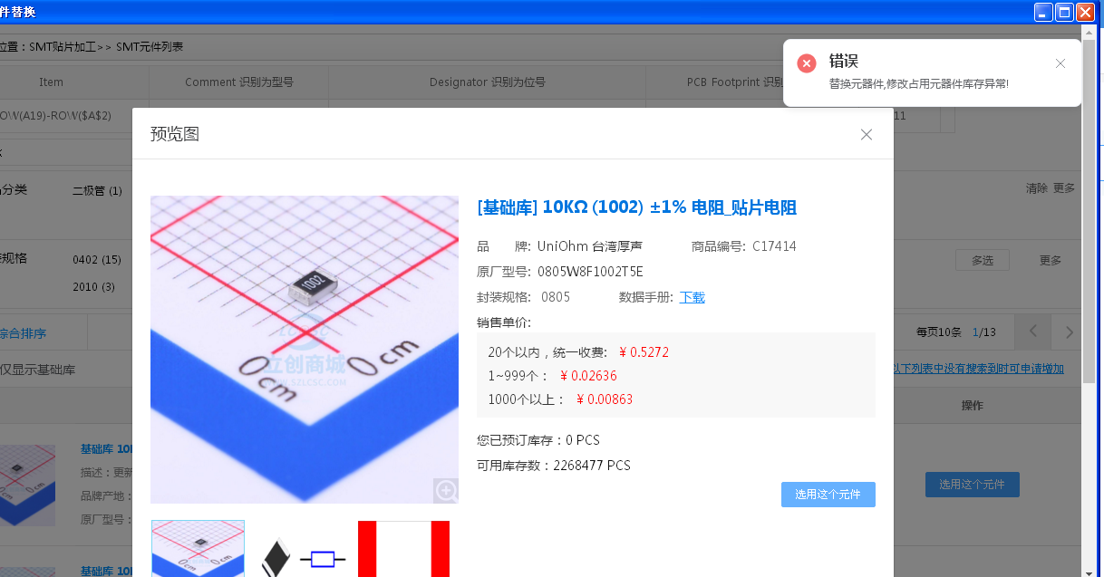1104x577 pixels.
Task: Click the ￥0.02636 price for 1~999个
Action: coord(588,376)
